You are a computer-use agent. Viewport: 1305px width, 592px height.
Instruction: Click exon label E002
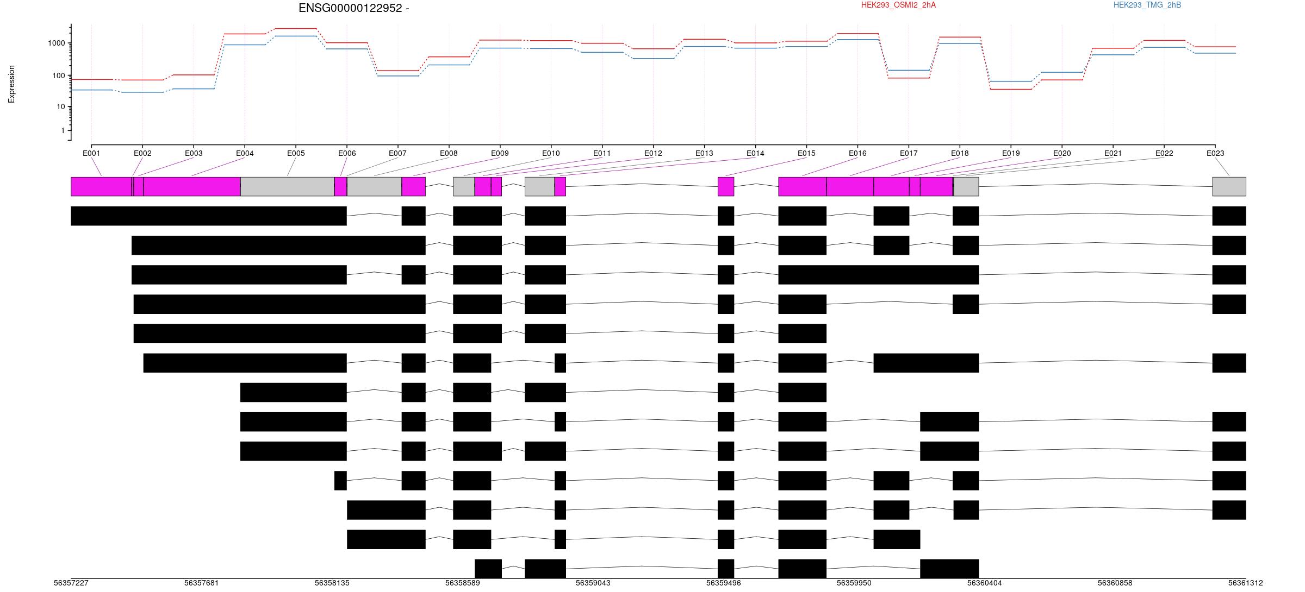pyautogui.click(x=142, y=153)
